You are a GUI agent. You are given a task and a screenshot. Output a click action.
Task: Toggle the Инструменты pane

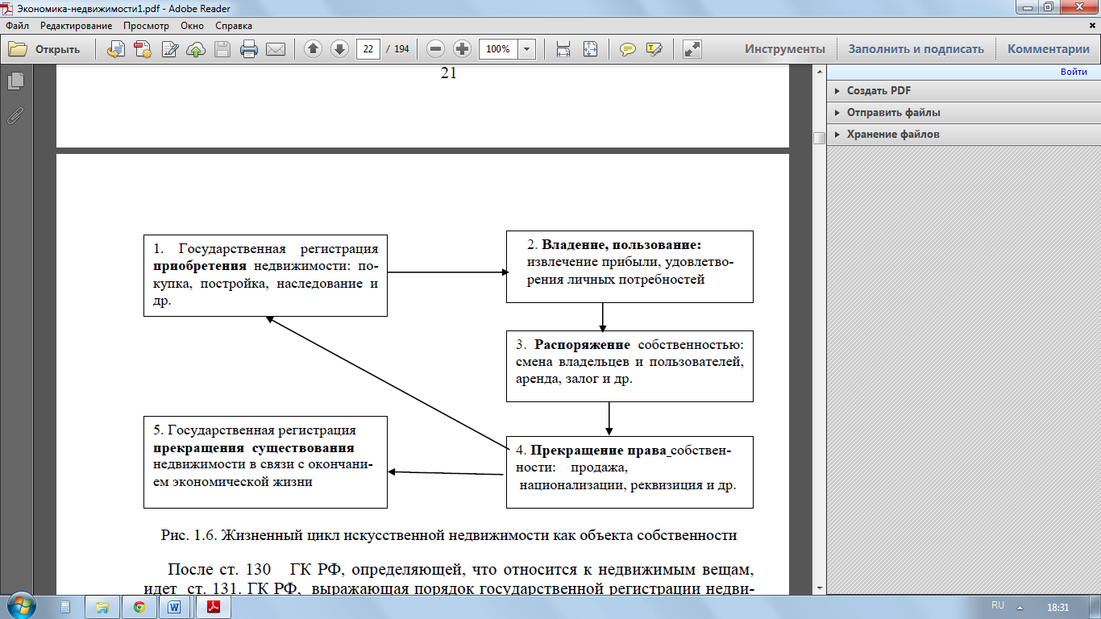pos(784,49)
